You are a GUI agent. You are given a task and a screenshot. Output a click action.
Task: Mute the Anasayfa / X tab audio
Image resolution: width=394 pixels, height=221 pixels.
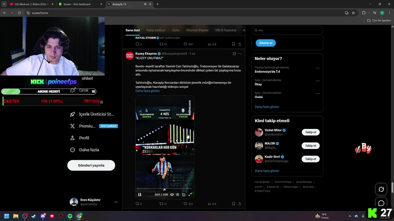tap(145, 4)
